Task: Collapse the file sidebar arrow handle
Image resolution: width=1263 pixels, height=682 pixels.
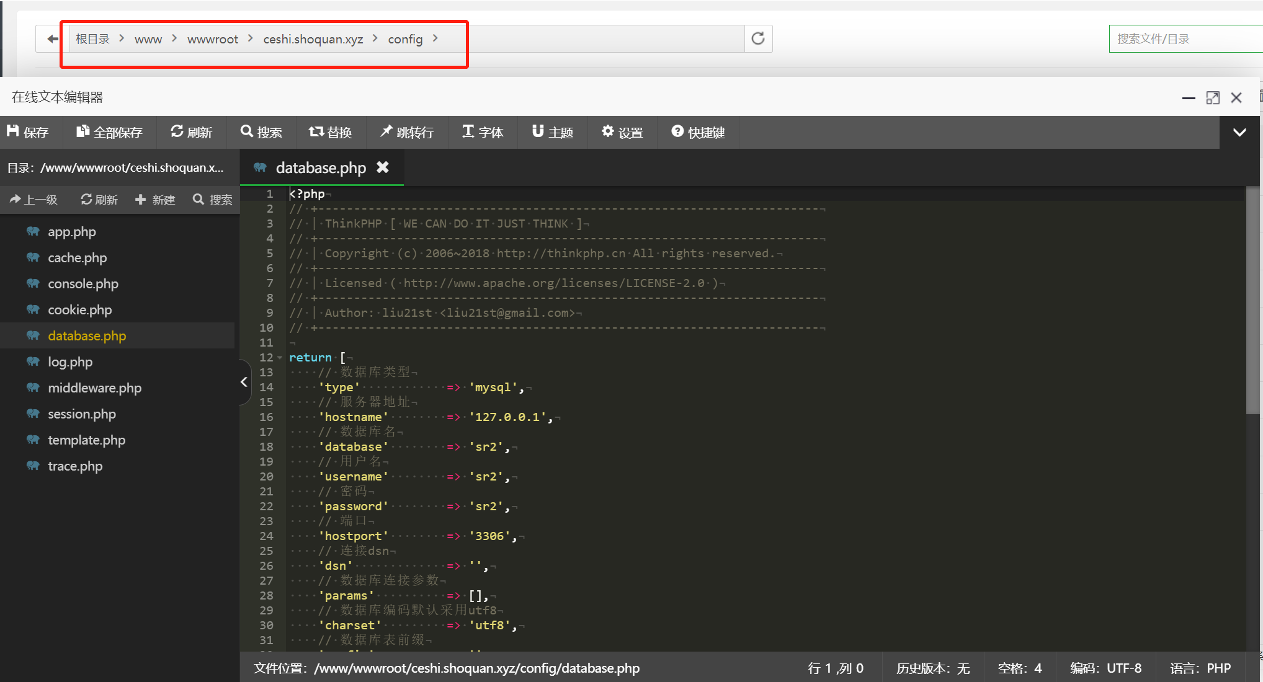Action: (244, 382)
